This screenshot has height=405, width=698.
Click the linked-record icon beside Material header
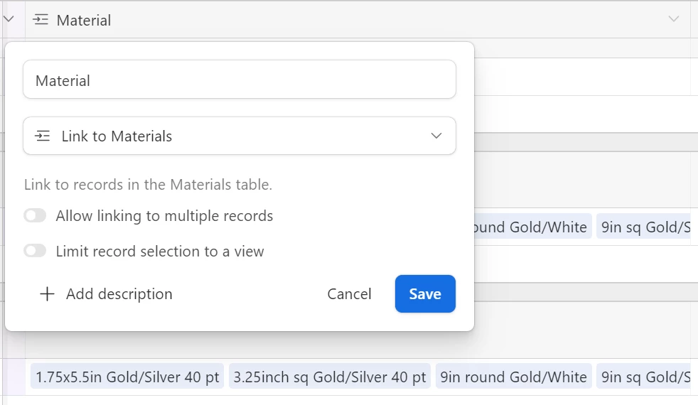[41, 20]
